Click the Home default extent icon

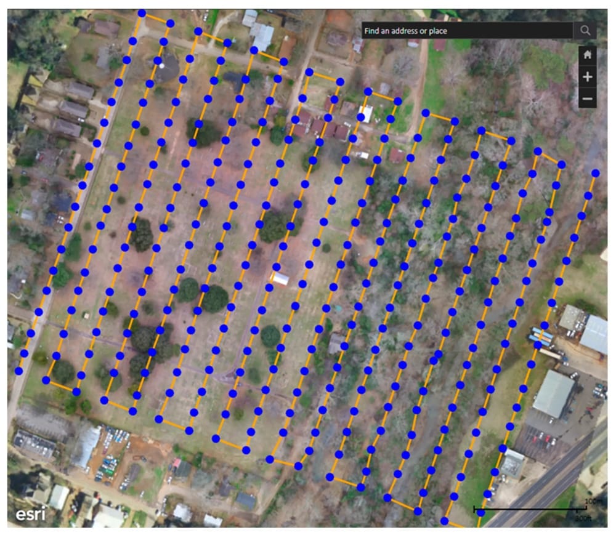coord(589,55)
